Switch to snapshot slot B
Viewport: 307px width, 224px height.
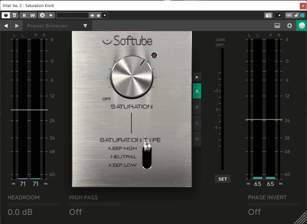197,107
